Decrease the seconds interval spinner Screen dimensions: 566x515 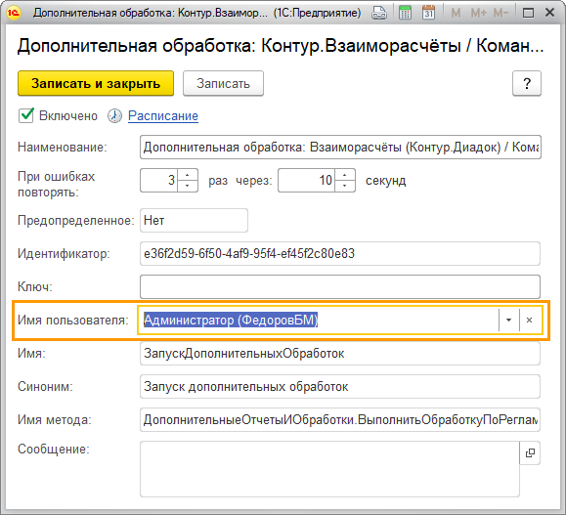pos(345,186)
